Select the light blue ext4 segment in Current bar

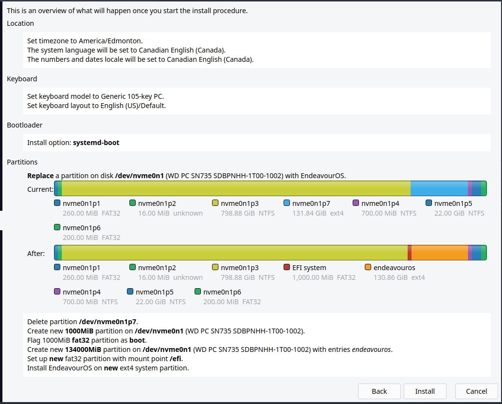(x=439, y=188)
